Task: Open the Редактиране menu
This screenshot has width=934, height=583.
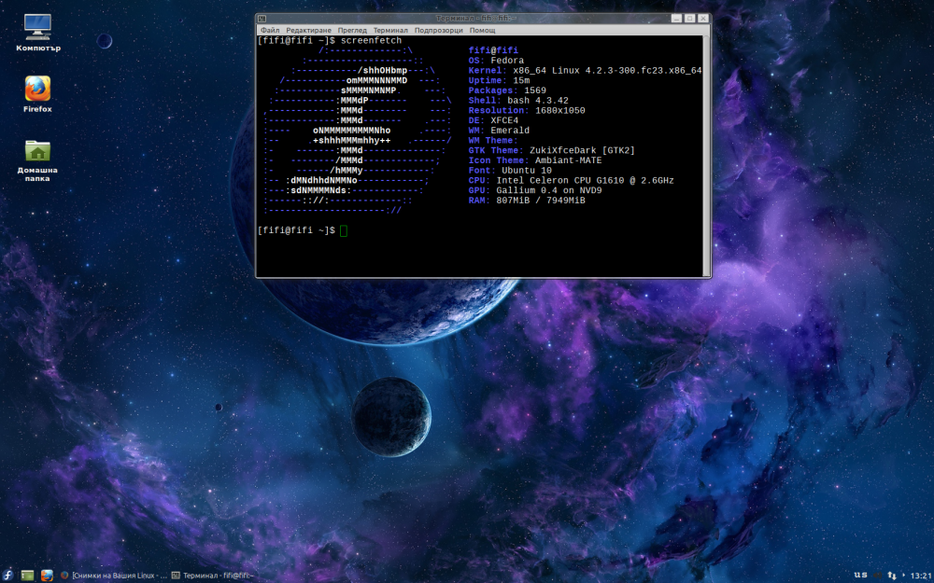Action: (308, 31)
